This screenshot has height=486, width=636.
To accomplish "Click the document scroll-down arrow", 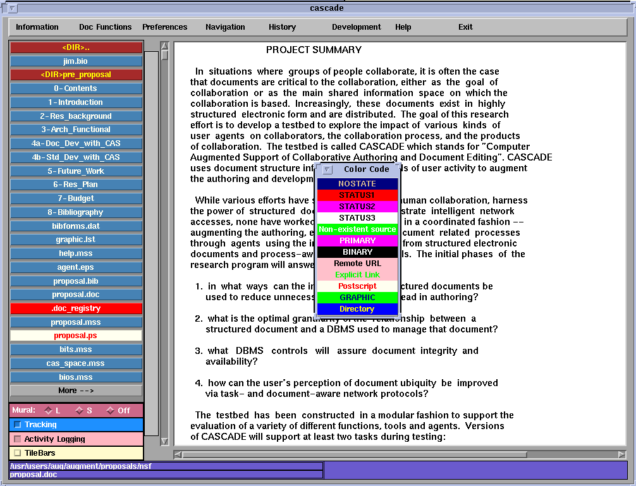I will (164, 441).
